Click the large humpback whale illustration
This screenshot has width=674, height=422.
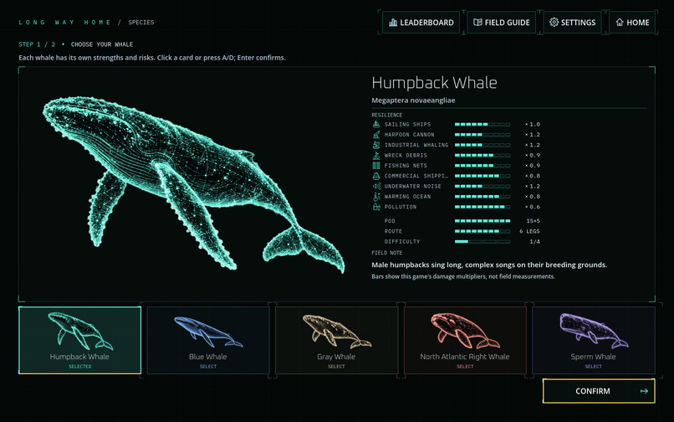pos(193,185)
